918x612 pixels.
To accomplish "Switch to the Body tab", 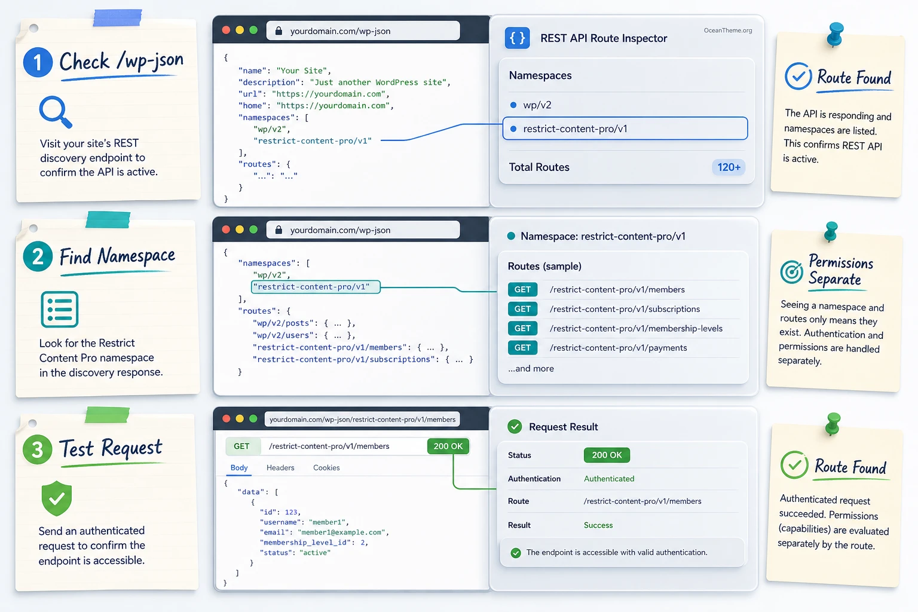I will (239, 468).
